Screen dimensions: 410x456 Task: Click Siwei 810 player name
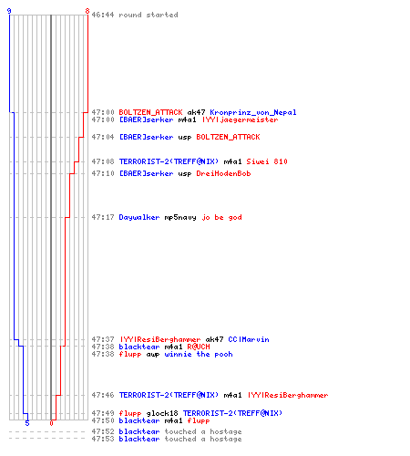coord(267,161)
